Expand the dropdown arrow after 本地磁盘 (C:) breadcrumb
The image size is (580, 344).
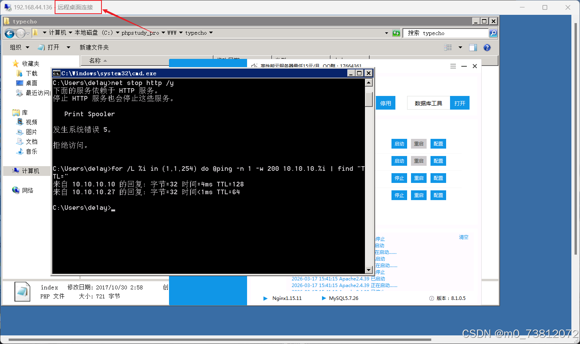117,33
